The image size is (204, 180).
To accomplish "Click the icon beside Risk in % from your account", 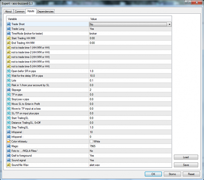I will [8, 85].
